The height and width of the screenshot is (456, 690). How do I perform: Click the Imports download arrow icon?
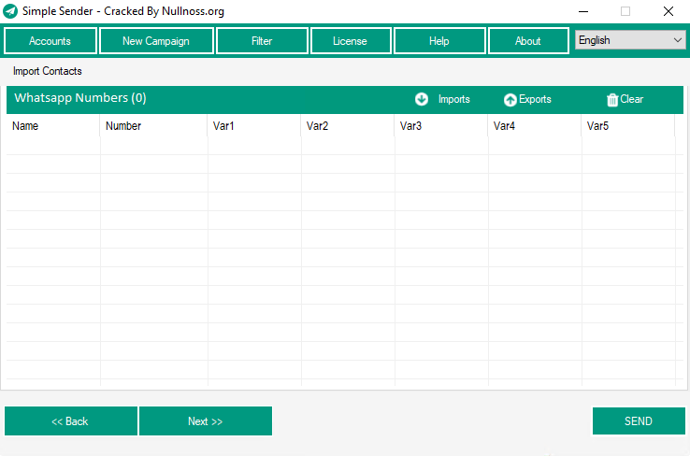coord(422,99)
